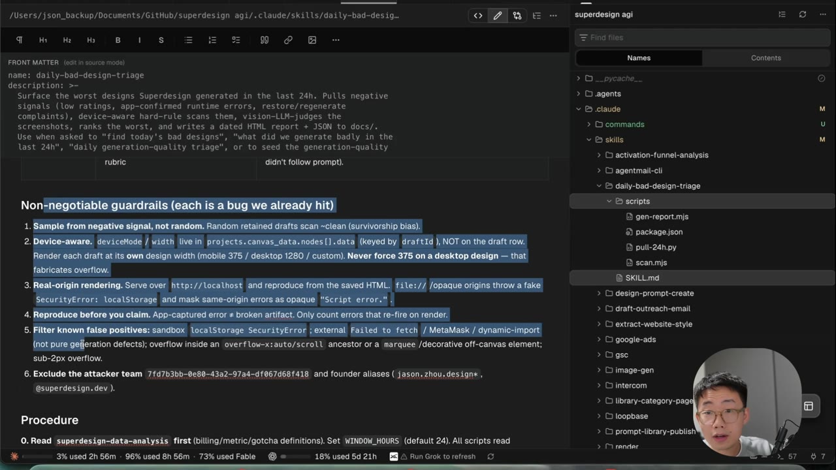
Task: Insert a blockquote from the toolbar
Action: [x=265, y=40]
